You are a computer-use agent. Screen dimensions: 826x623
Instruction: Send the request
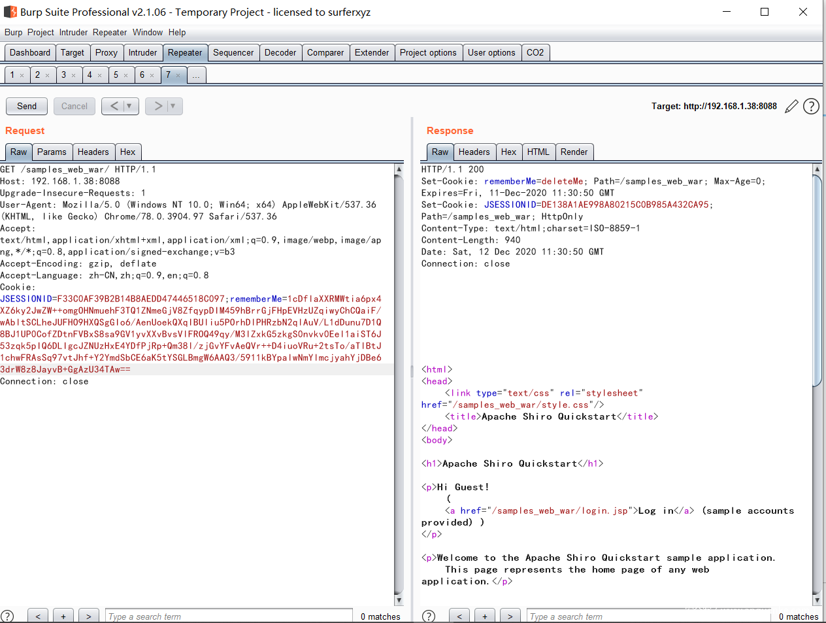27,106
